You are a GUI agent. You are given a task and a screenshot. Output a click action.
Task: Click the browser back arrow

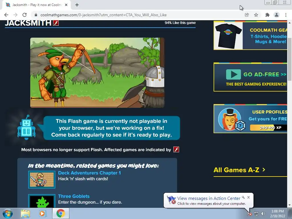click(6, 15)
